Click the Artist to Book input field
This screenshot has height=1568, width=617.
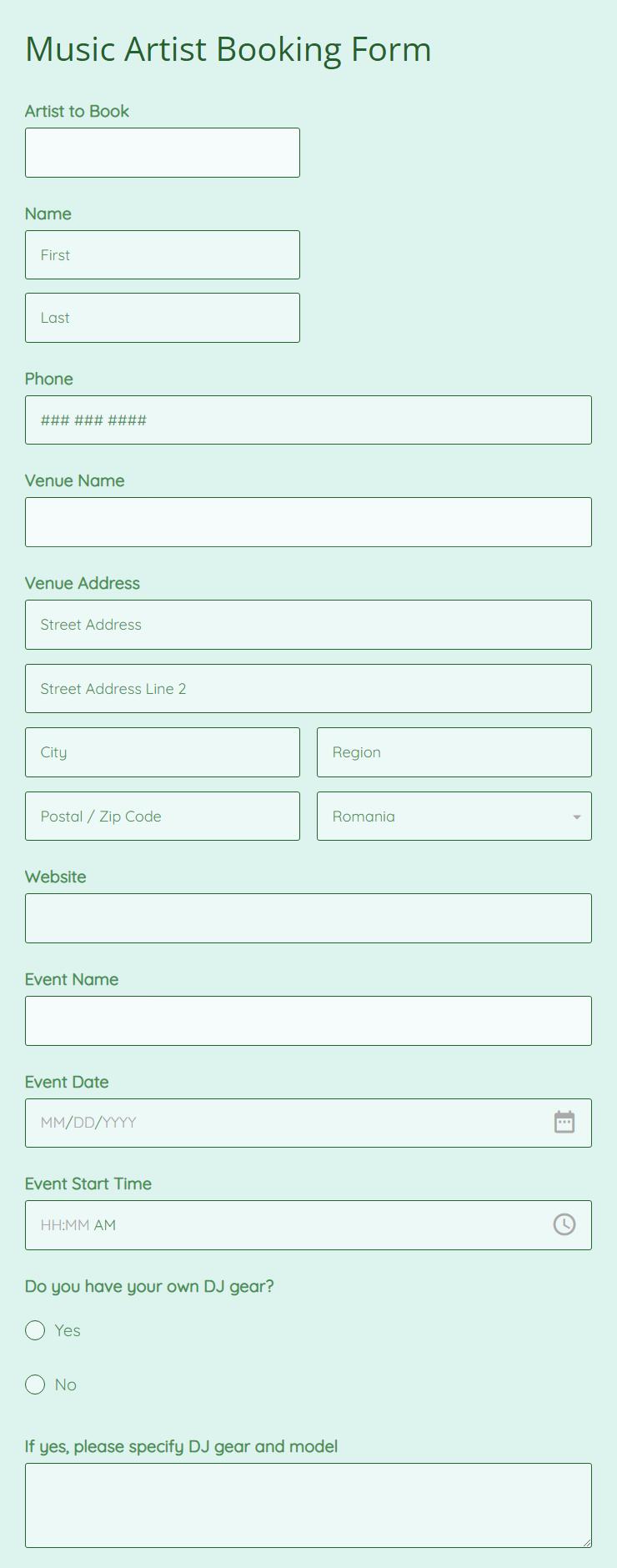coord(163,153)
